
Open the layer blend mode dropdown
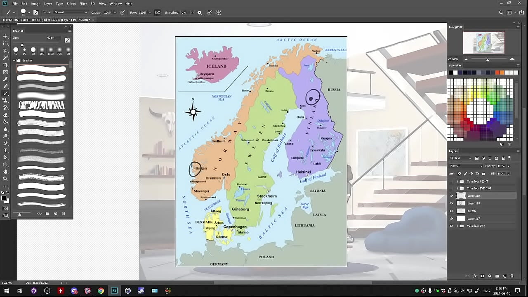click(x=466, y=166)
